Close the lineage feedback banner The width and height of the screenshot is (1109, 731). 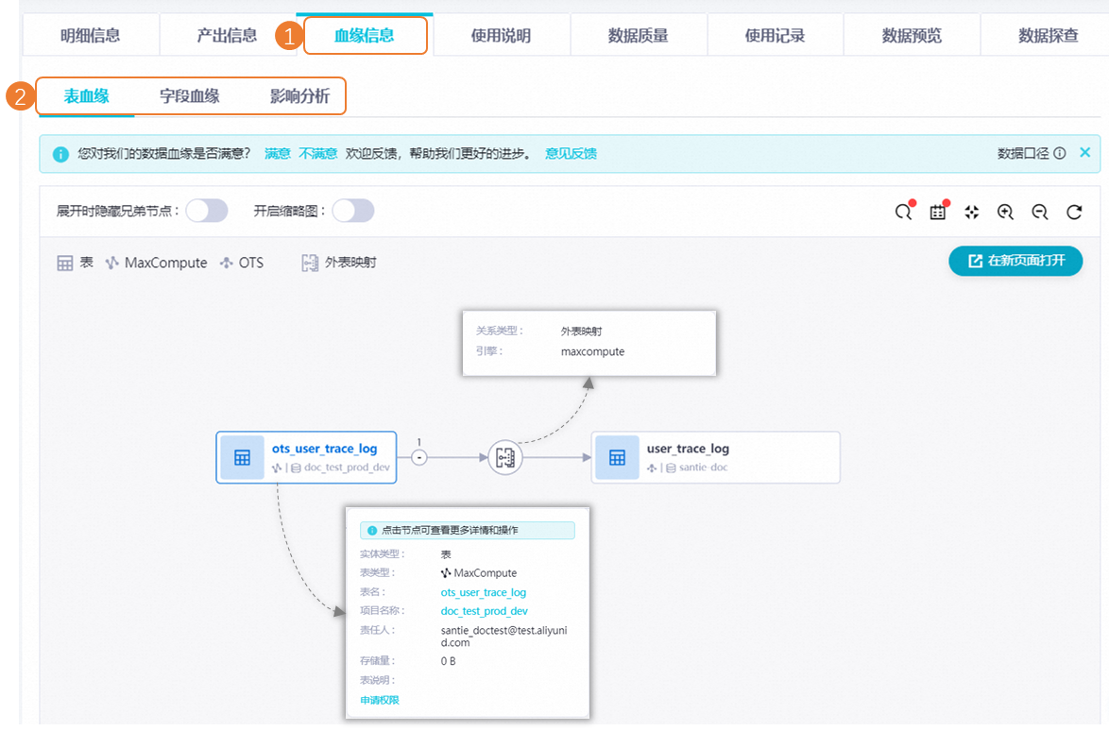click(1085, 153)
